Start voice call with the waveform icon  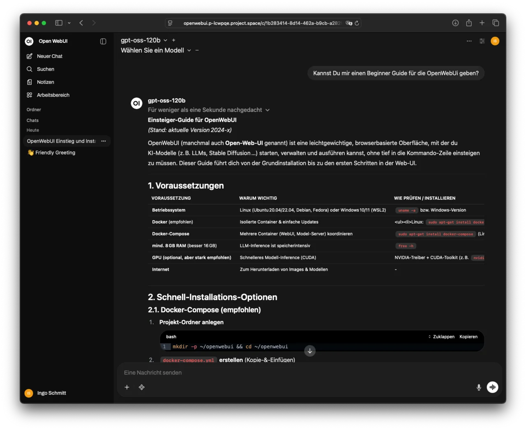coord(492,387)
